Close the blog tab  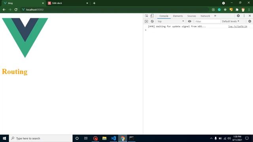(43, 3)
